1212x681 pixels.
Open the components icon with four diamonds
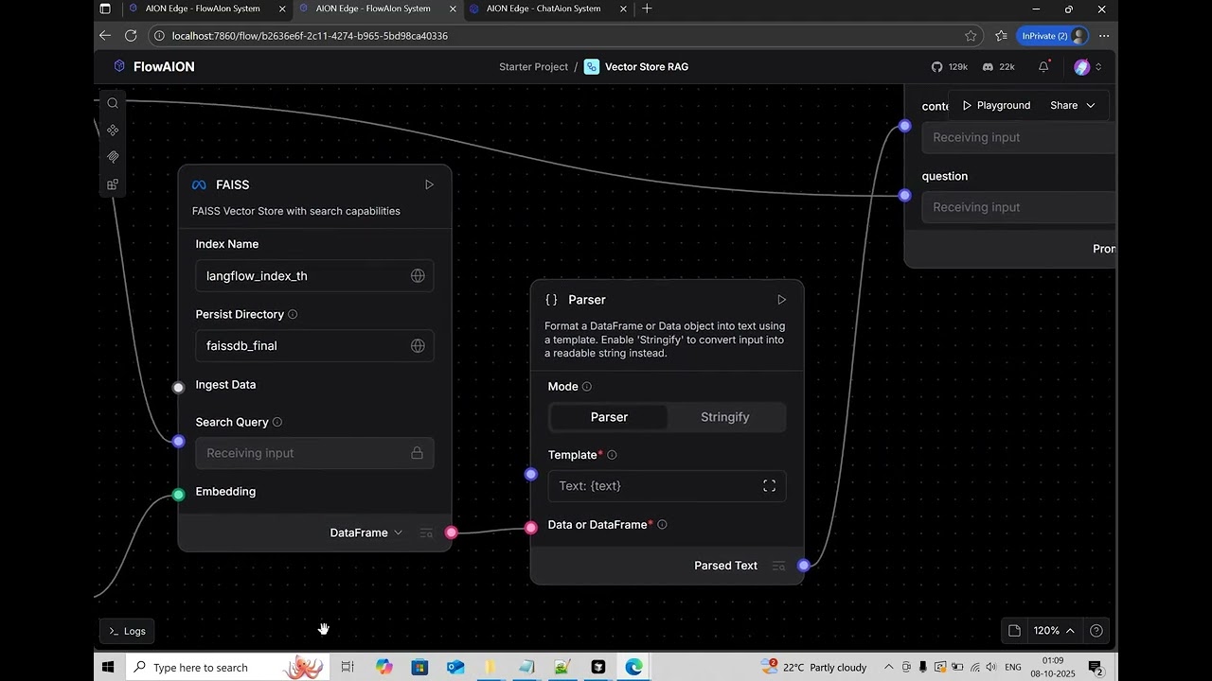113,131
